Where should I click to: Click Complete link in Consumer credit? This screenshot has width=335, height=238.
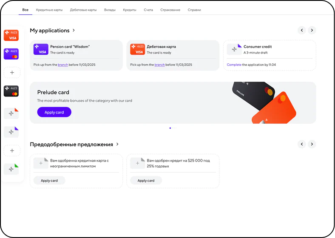coord(234,65)
